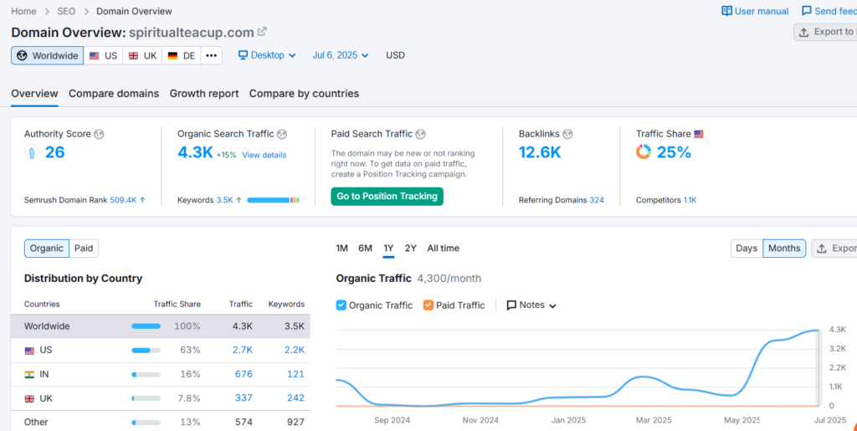Image resolution: width=857 pixels, height=431 pixels.
Task: Click IN traffic value 676
Action: click(x=244, y=374)
